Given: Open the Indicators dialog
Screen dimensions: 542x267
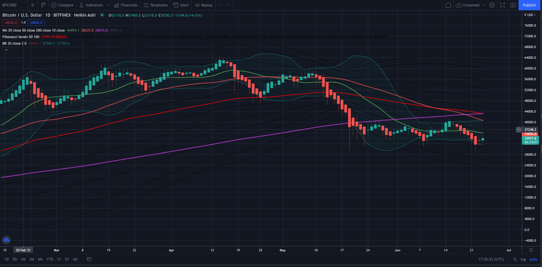Looking at the screenshot, I should pyautogui.click(x=91, y=5).
